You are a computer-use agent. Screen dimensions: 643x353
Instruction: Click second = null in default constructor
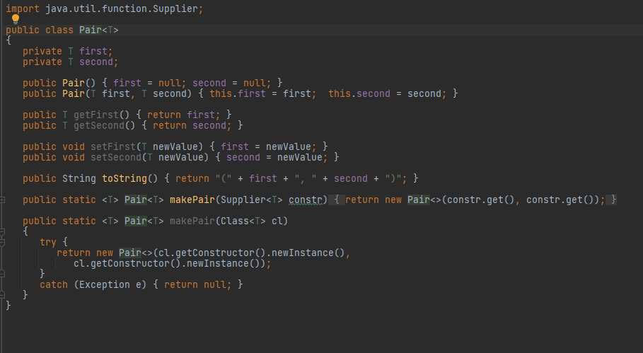(228, 83)
